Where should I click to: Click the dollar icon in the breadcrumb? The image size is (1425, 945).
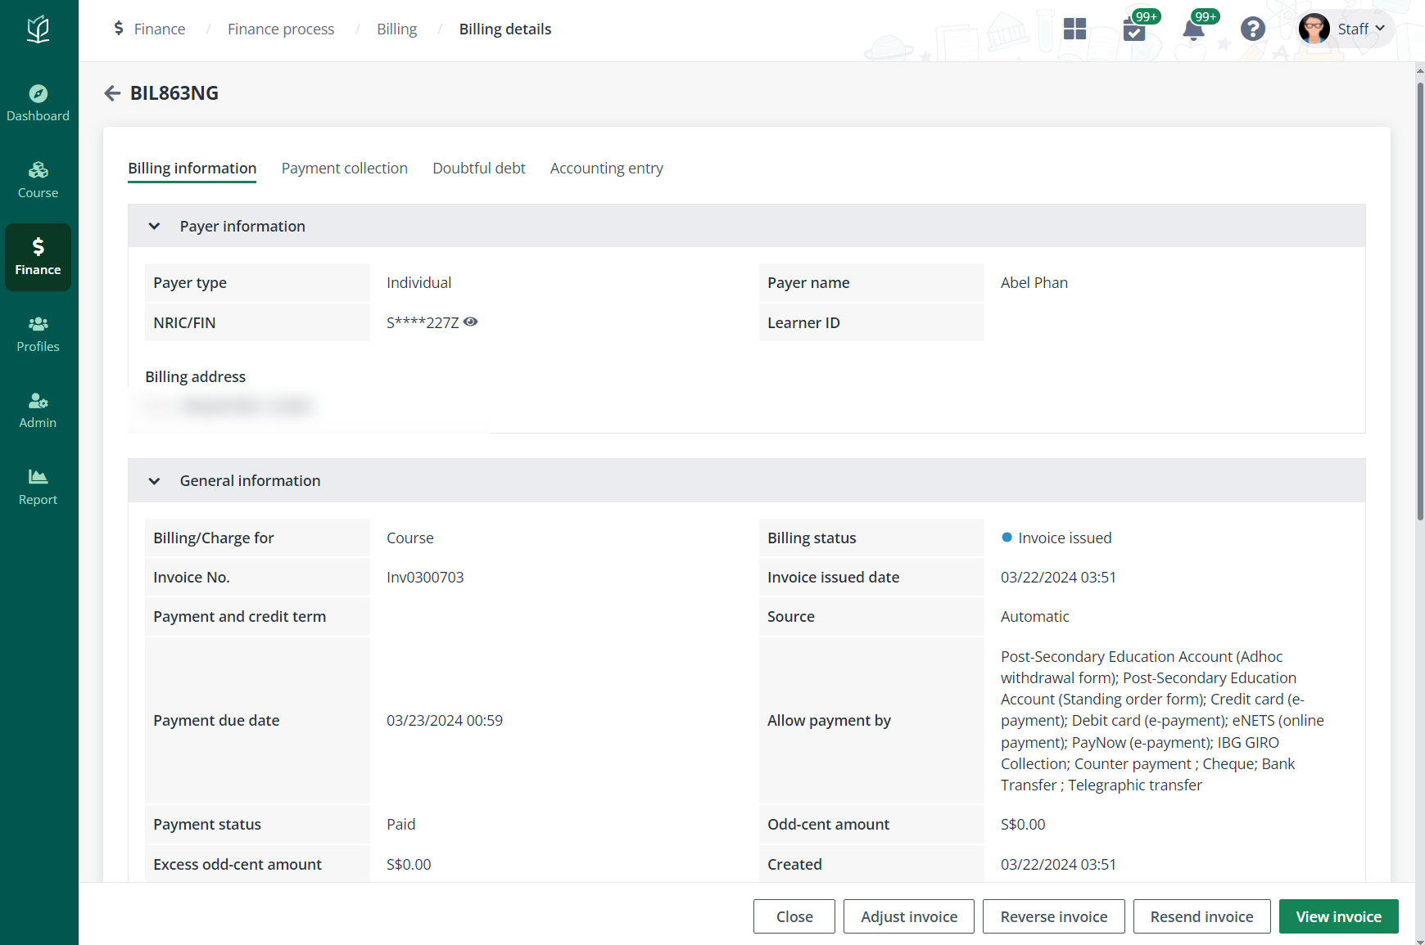(x=119, y=29)
